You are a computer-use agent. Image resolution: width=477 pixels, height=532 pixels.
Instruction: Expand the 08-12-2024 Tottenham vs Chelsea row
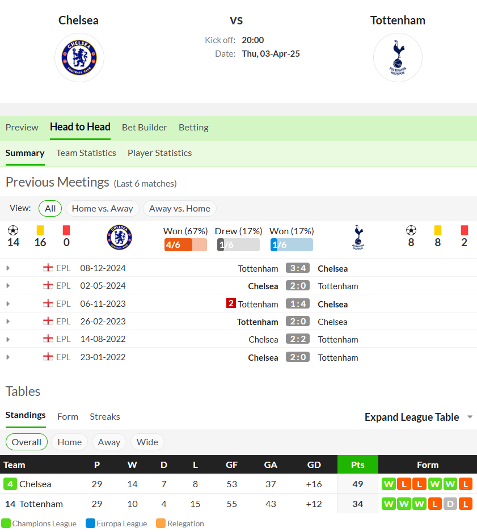point(8,268)
